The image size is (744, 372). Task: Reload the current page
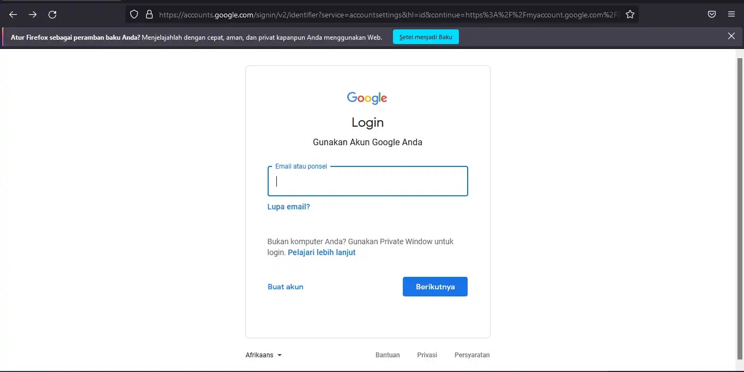coord(52,15)
